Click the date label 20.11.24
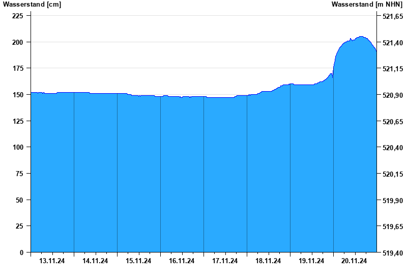 pos(354,261)
